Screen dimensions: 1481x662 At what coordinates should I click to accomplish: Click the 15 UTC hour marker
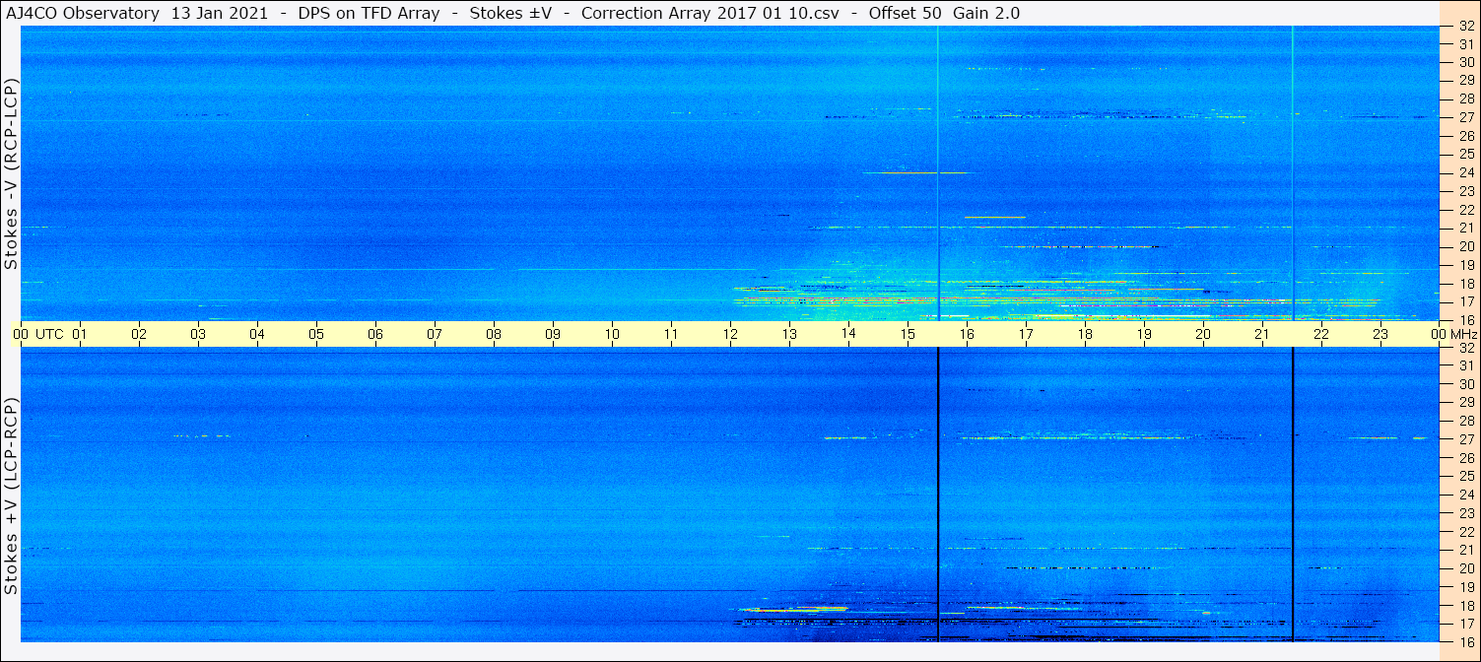click(908, 334)
